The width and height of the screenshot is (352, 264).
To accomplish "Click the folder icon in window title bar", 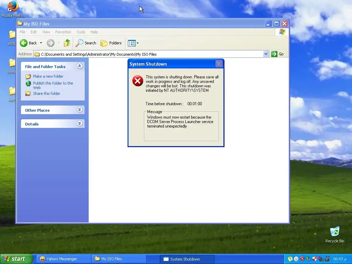I will click(20, 23).
